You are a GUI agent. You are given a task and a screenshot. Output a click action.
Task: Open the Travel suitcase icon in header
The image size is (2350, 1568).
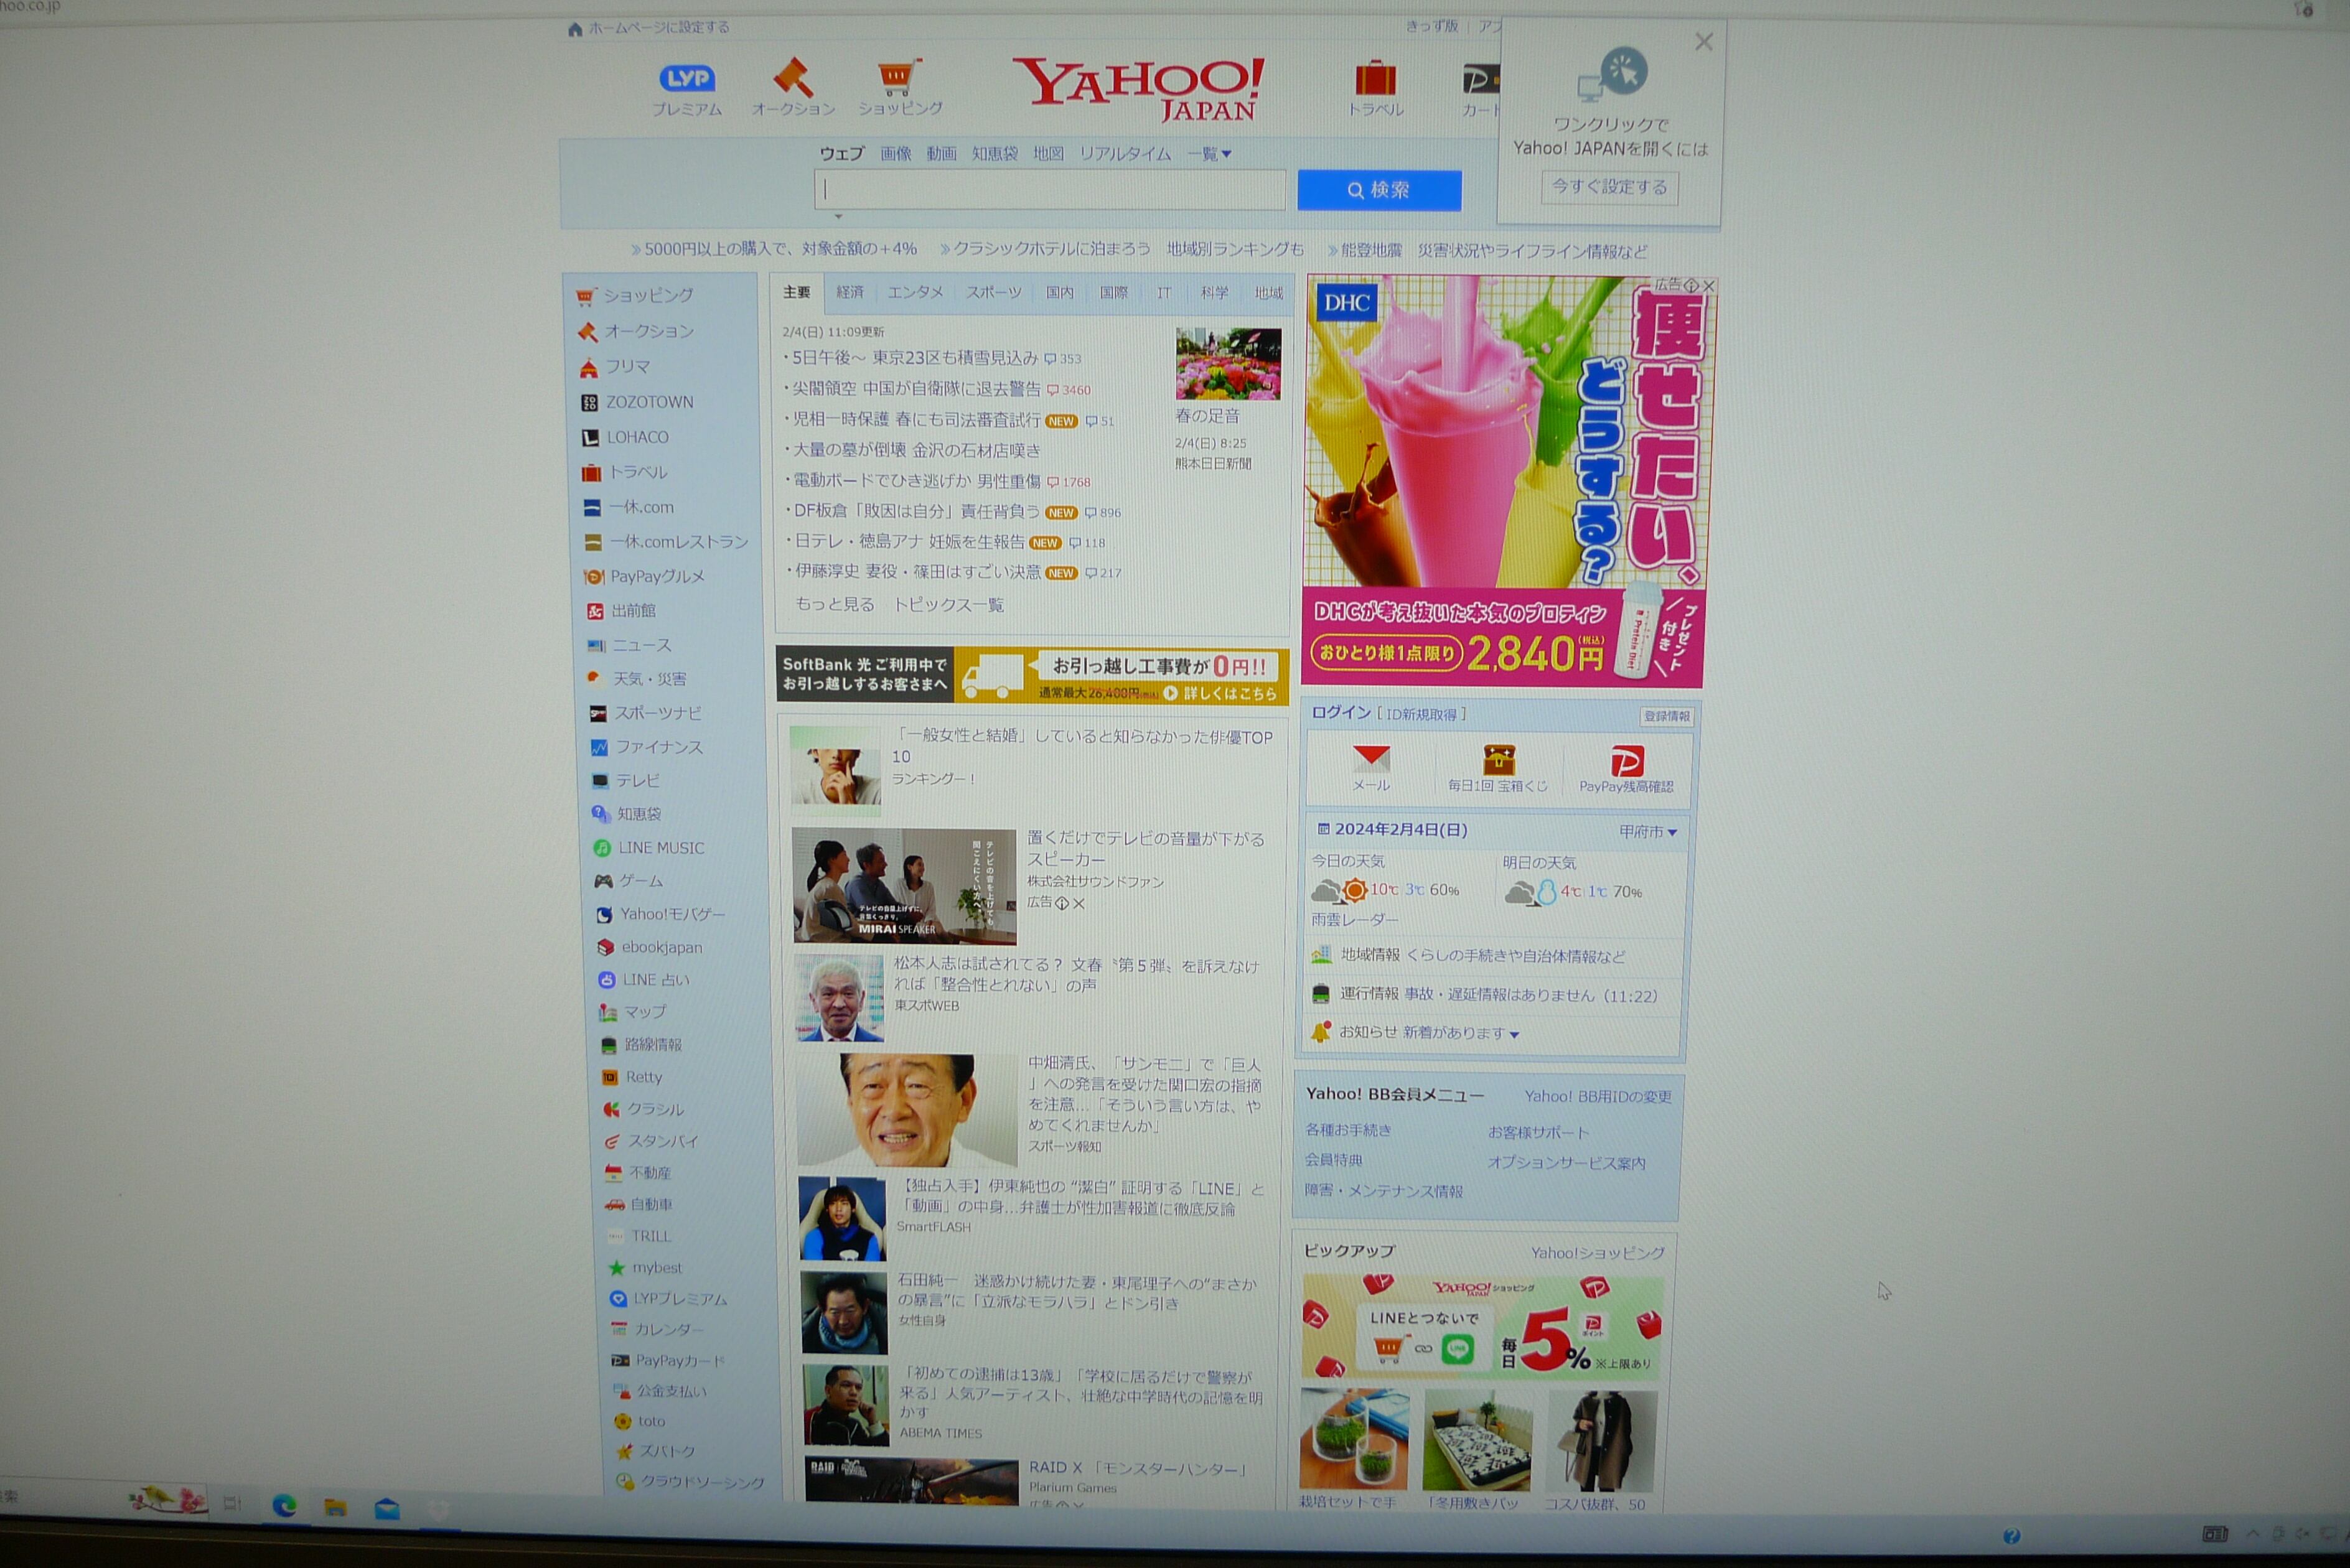[1375, 78]
